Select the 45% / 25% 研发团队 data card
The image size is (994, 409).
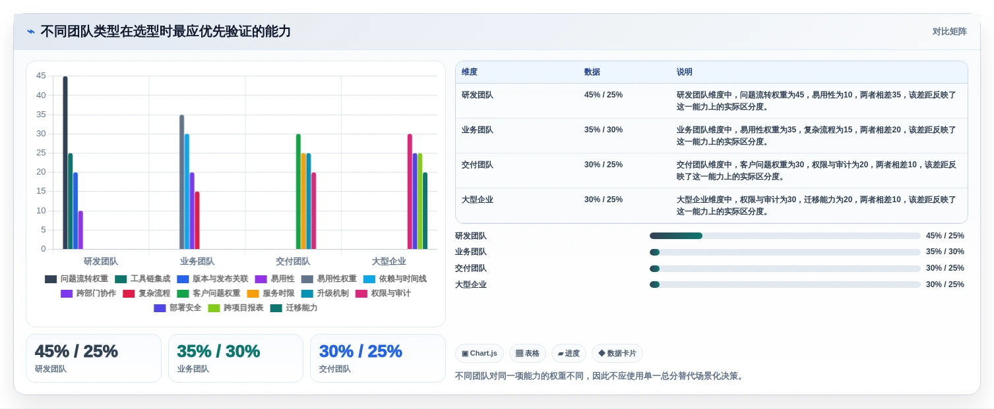(94, 358)
